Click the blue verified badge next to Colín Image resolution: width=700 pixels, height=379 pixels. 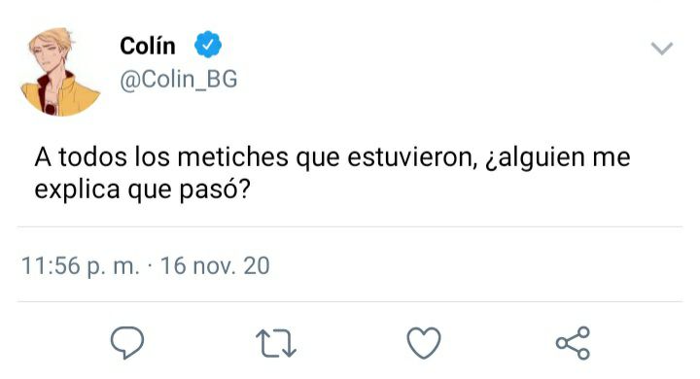coord(208,45)
